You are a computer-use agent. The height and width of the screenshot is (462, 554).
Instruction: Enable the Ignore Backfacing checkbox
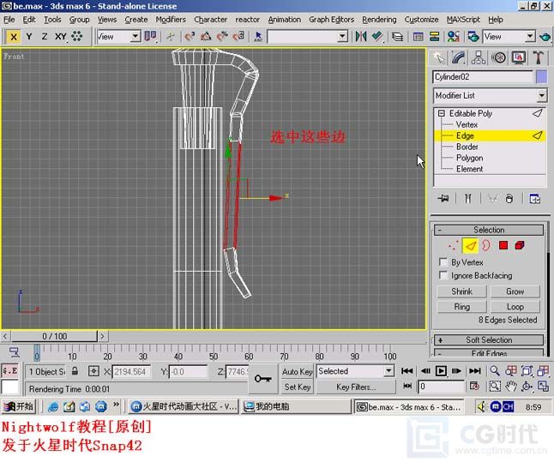443,275
